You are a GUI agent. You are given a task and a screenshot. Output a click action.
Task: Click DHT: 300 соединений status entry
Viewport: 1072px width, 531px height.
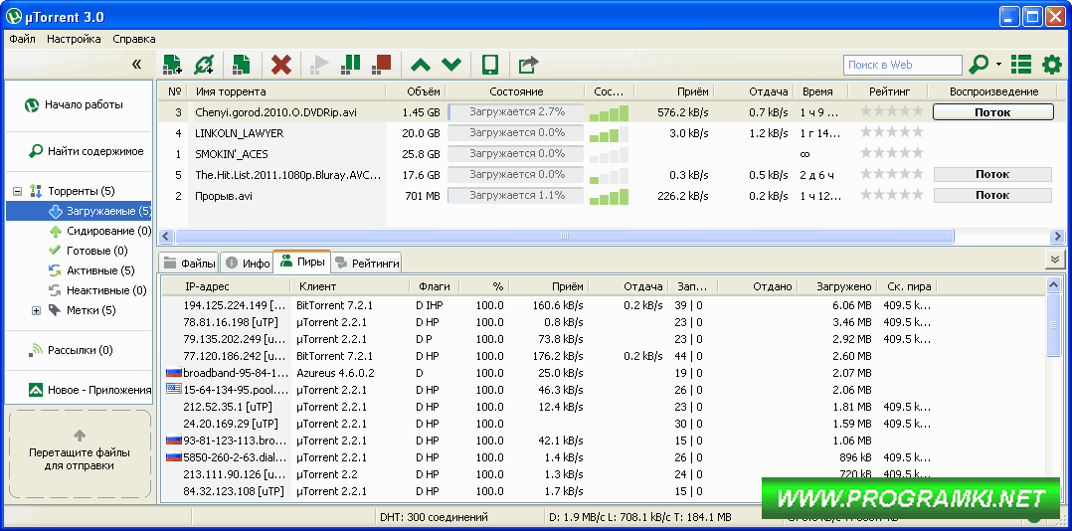tap(434, 517)
